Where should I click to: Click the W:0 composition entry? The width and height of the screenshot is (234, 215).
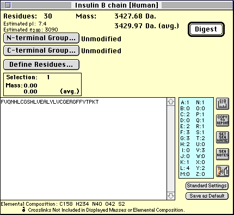point(200,156)
